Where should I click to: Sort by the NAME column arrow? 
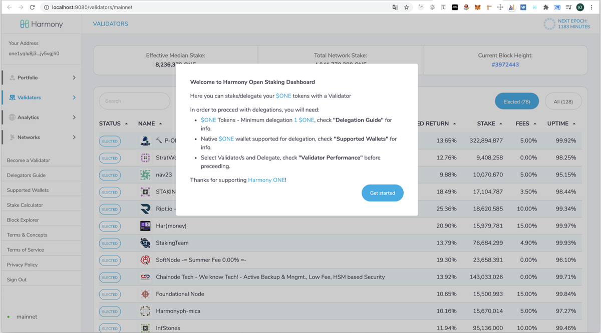160,123
